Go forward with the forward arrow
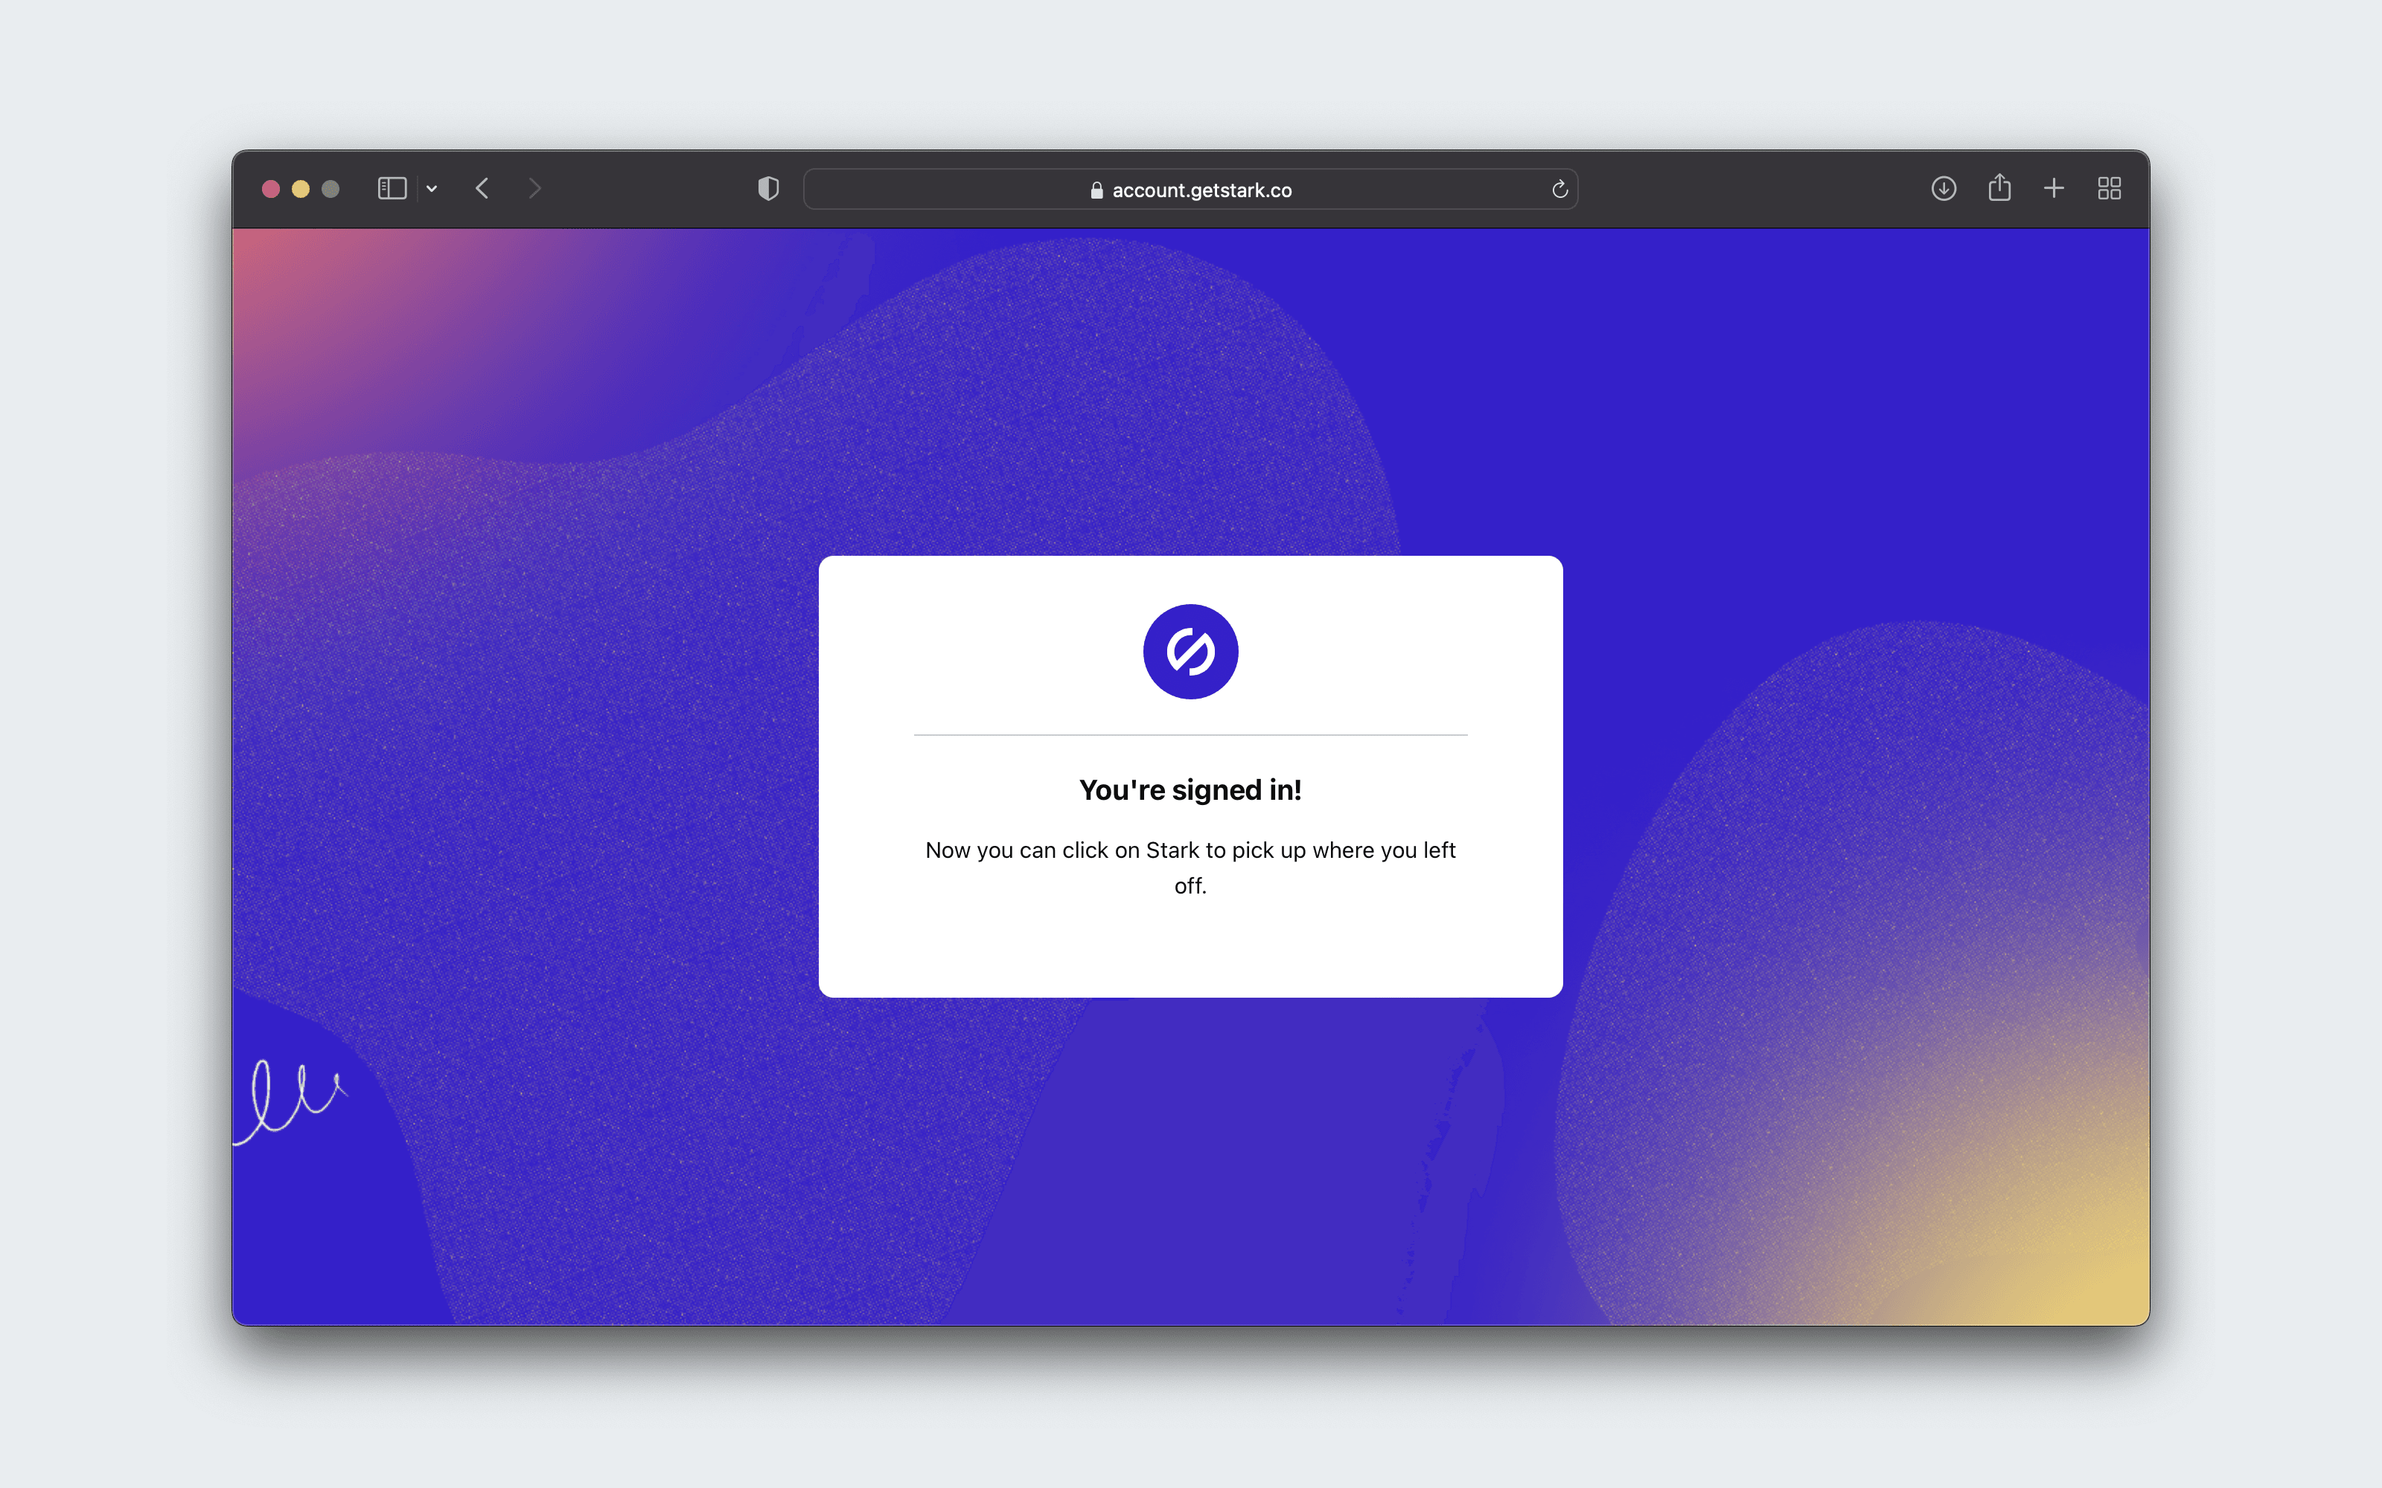The height and width of the screenshot is (1488, 2382). [x=534, y=189]
